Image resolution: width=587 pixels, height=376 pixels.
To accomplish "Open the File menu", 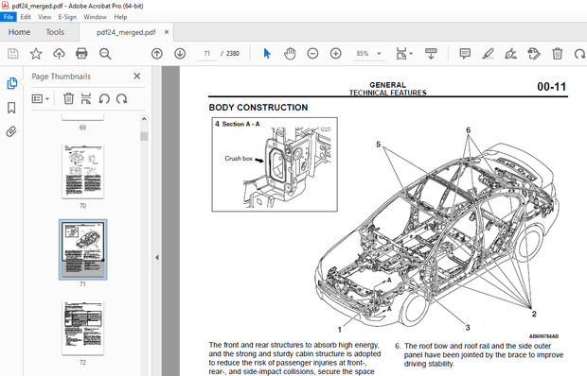I will (9, 17).
